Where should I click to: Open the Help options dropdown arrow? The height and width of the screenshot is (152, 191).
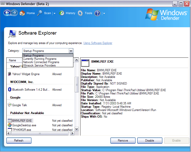pyautogui.click(x=104, y=13)
